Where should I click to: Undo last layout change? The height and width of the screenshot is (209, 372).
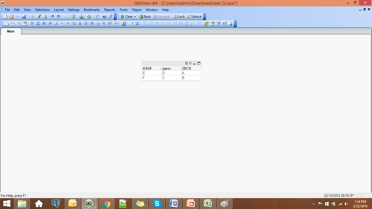53,17
